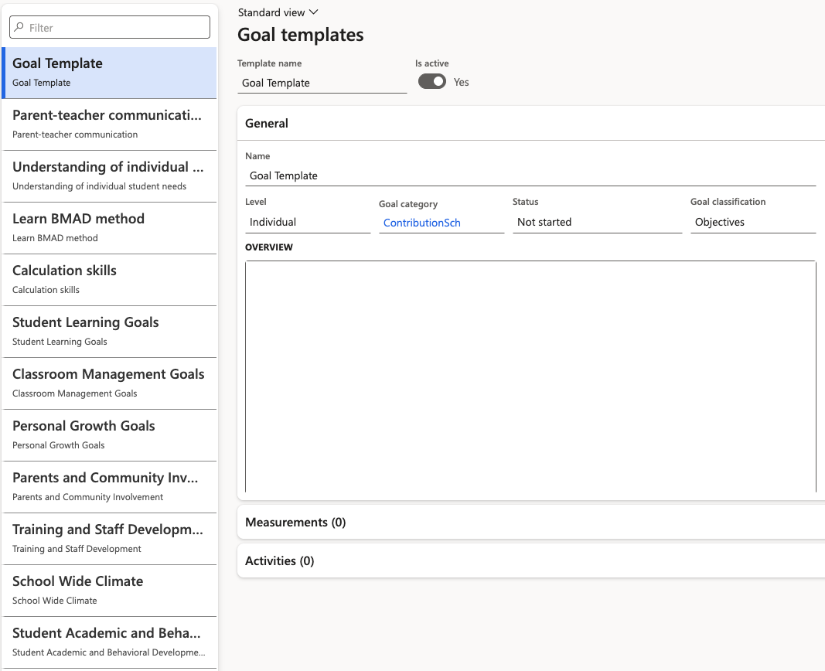Screen dimensions: 825x671
Task: Click the search icon in Filter box
Action: [x=19, y=27]
